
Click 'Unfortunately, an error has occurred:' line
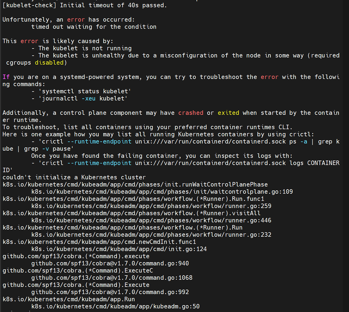(x=68, y=20)
